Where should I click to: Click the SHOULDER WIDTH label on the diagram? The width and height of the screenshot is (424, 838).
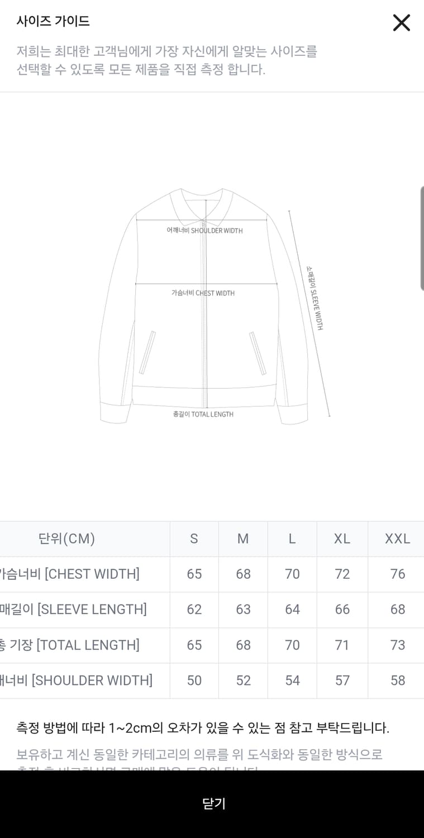point(204,231)
